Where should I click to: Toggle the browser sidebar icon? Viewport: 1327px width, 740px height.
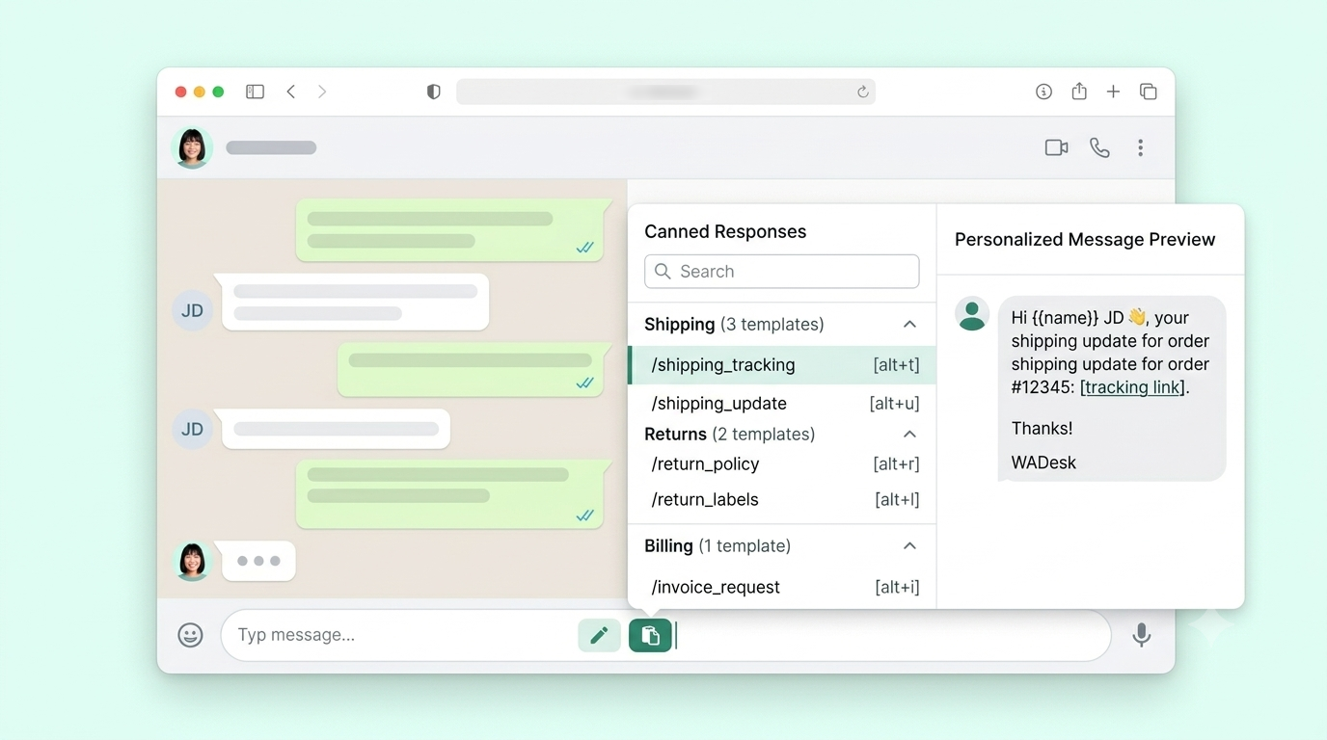[x=255, y=92]
